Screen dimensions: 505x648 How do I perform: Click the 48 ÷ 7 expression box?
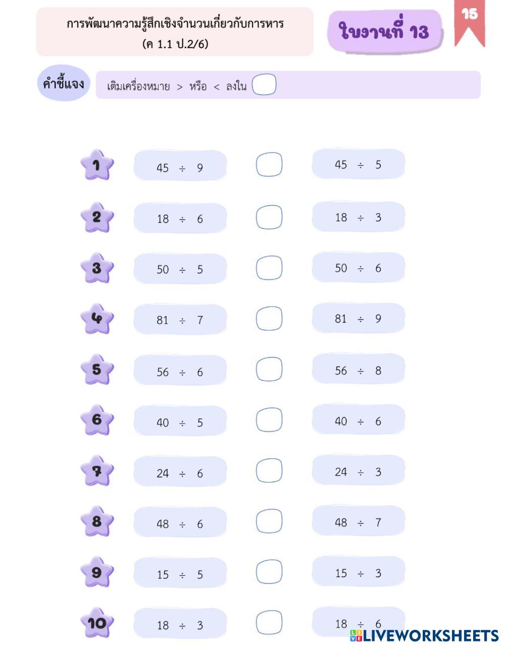coord(358,522)
